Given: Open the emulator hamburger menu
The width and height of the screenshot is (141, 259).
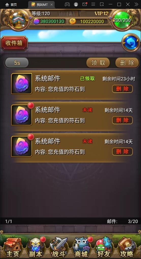Looking at the screenshot, I should 93,5.
